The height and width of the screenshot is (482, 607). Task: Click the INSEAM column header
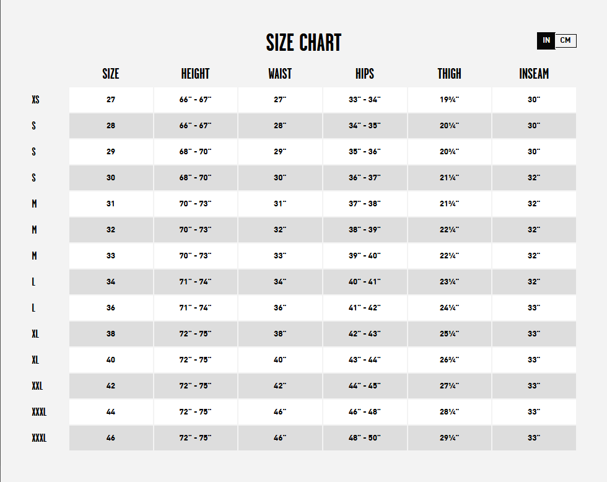(x=534, y=74)
